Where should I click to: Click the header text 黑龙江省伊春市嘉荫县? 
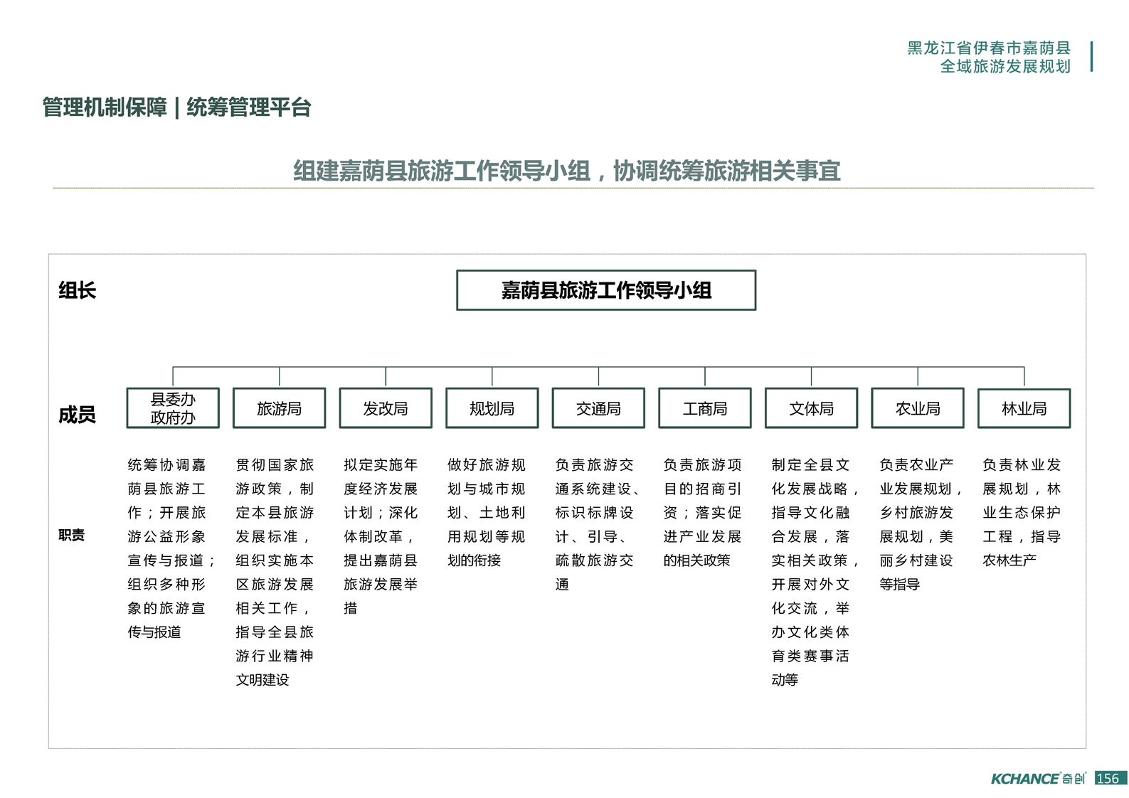click(x=989, y=48)
